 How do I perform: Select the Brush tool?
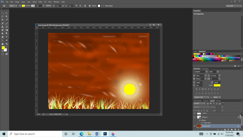[x=6, y=24]
